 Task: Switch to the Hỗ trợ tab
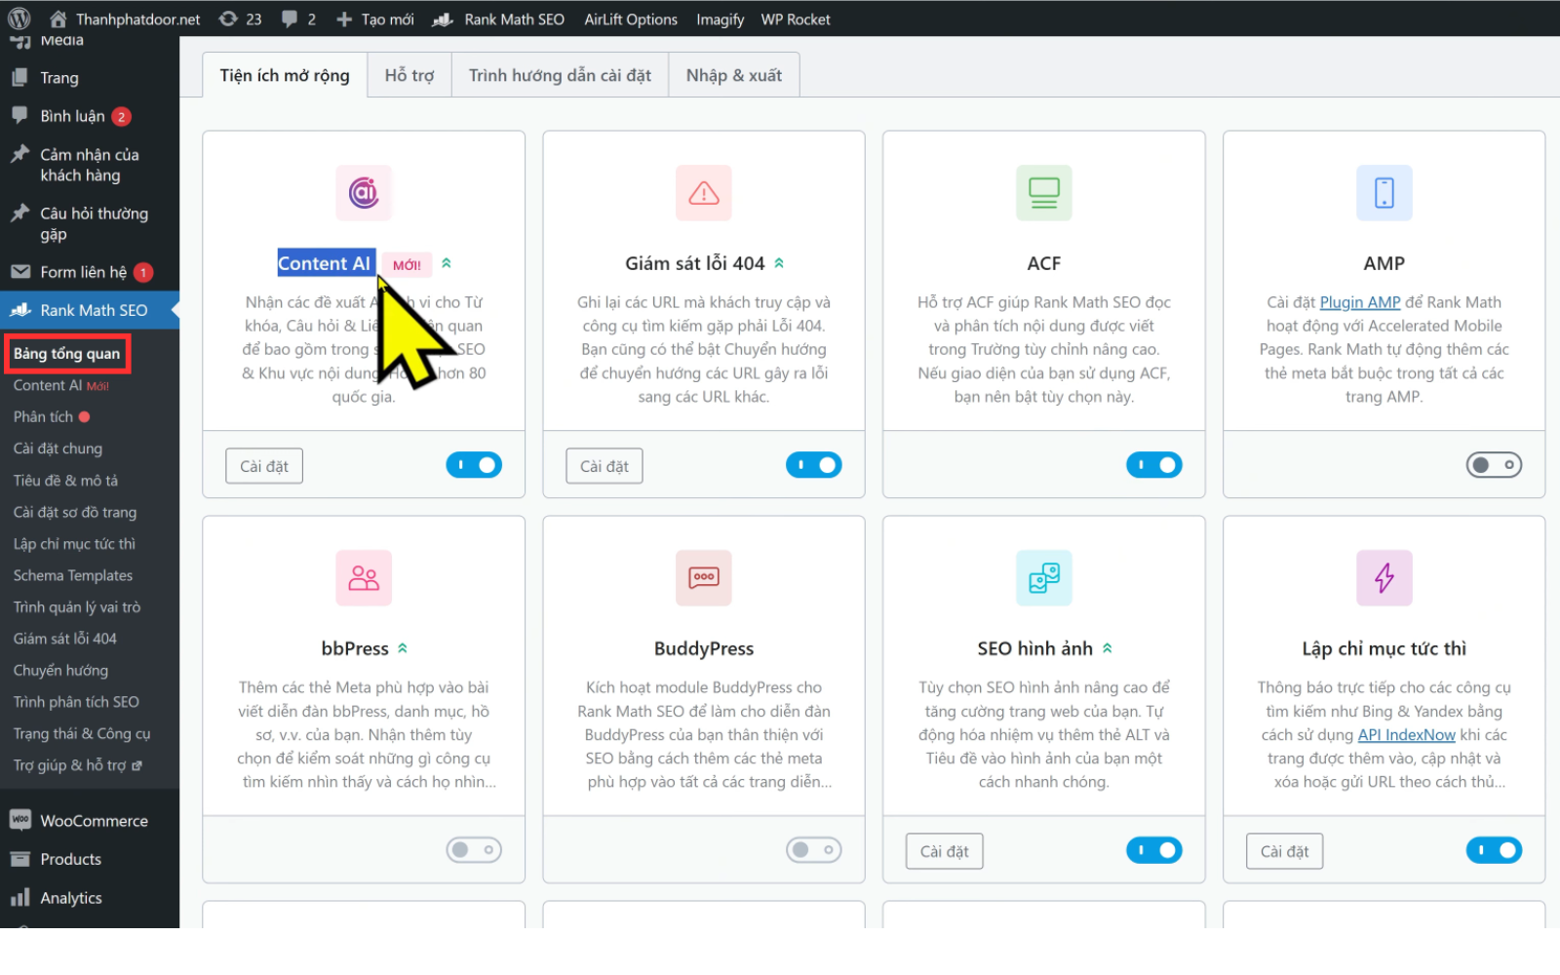tap(409, 75)
